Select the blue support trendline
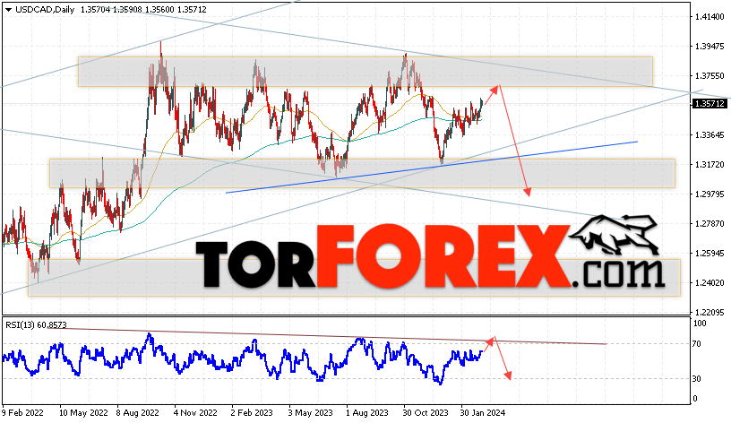The image size is (731, 423). pos(431,167)
